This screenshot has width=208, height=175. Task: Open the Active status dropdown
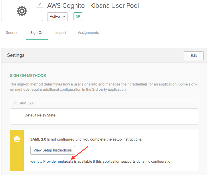click(x=58, y=17)
